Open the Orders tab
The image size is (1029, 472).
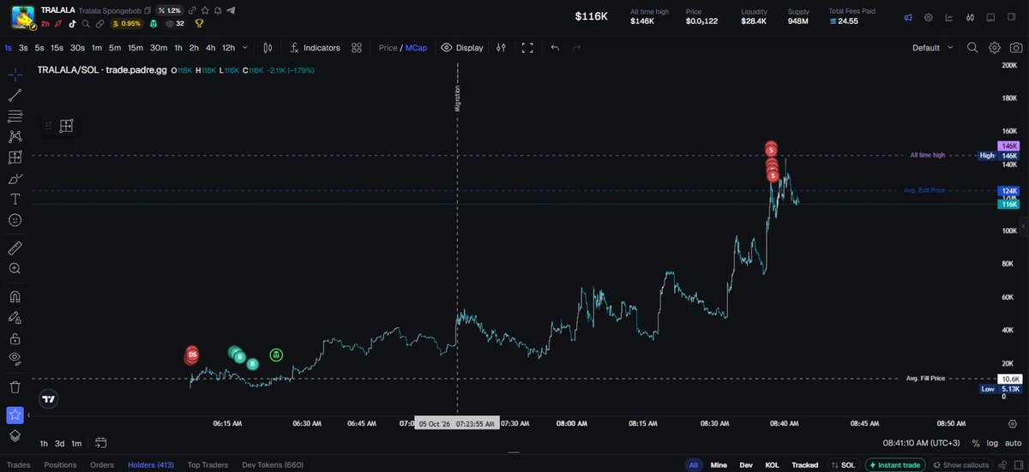click(102, 465)
